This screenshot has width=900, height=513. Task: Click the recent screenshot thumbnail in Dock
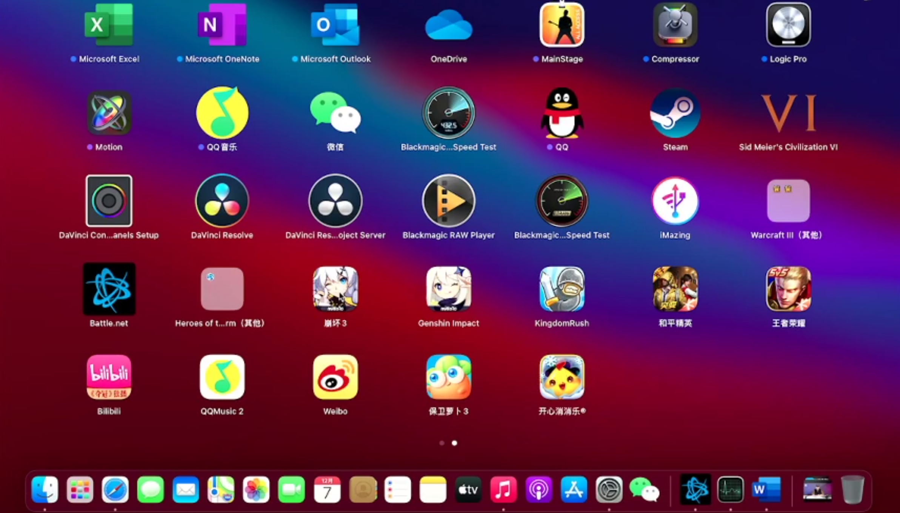click(x=817, y=490)
